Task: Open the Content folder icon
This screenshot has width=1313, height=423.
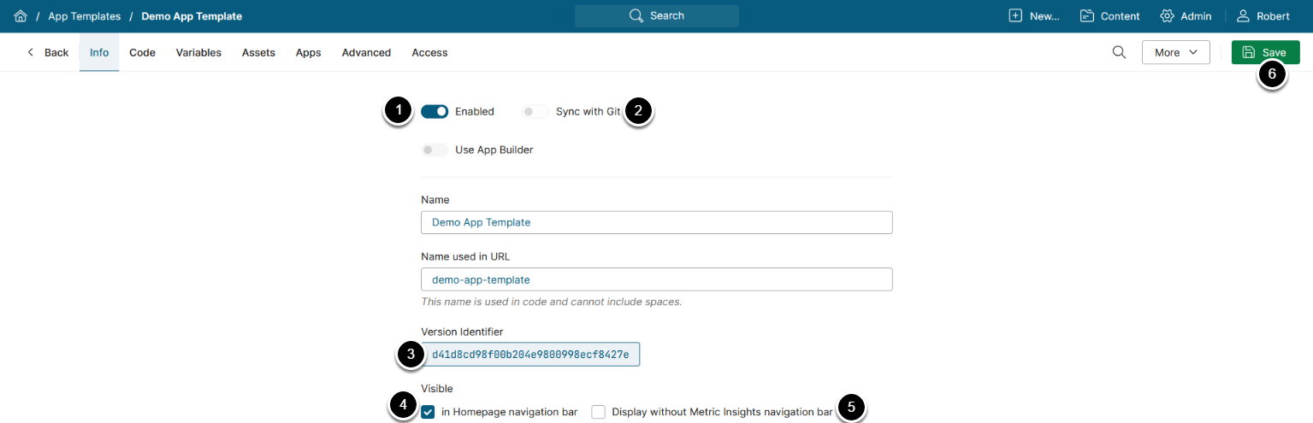Action: tap(1087, 16)
